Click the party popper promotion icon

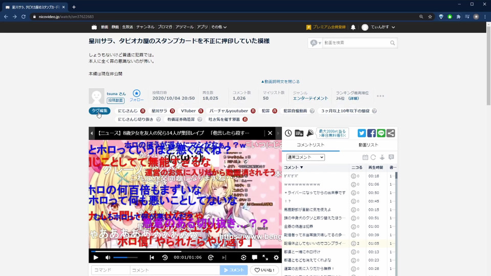coord(310,133)
